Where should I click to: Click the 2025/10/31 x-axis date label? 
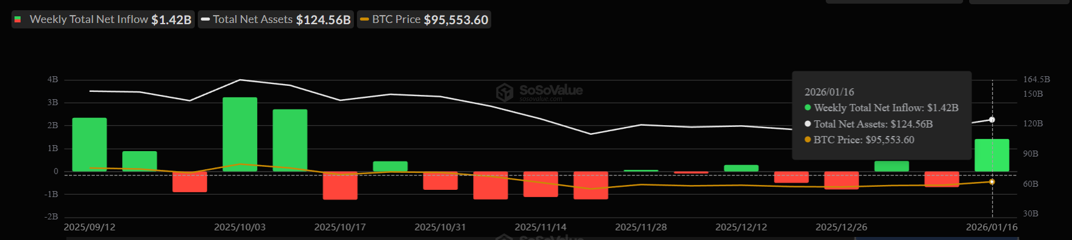(440, 227)
